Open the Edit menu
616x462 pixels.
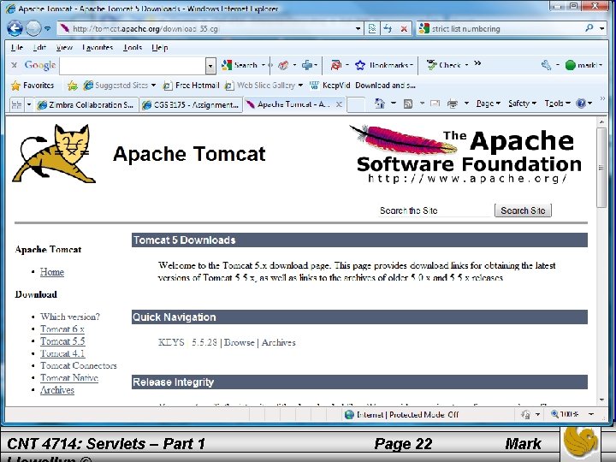pos(39,48)
